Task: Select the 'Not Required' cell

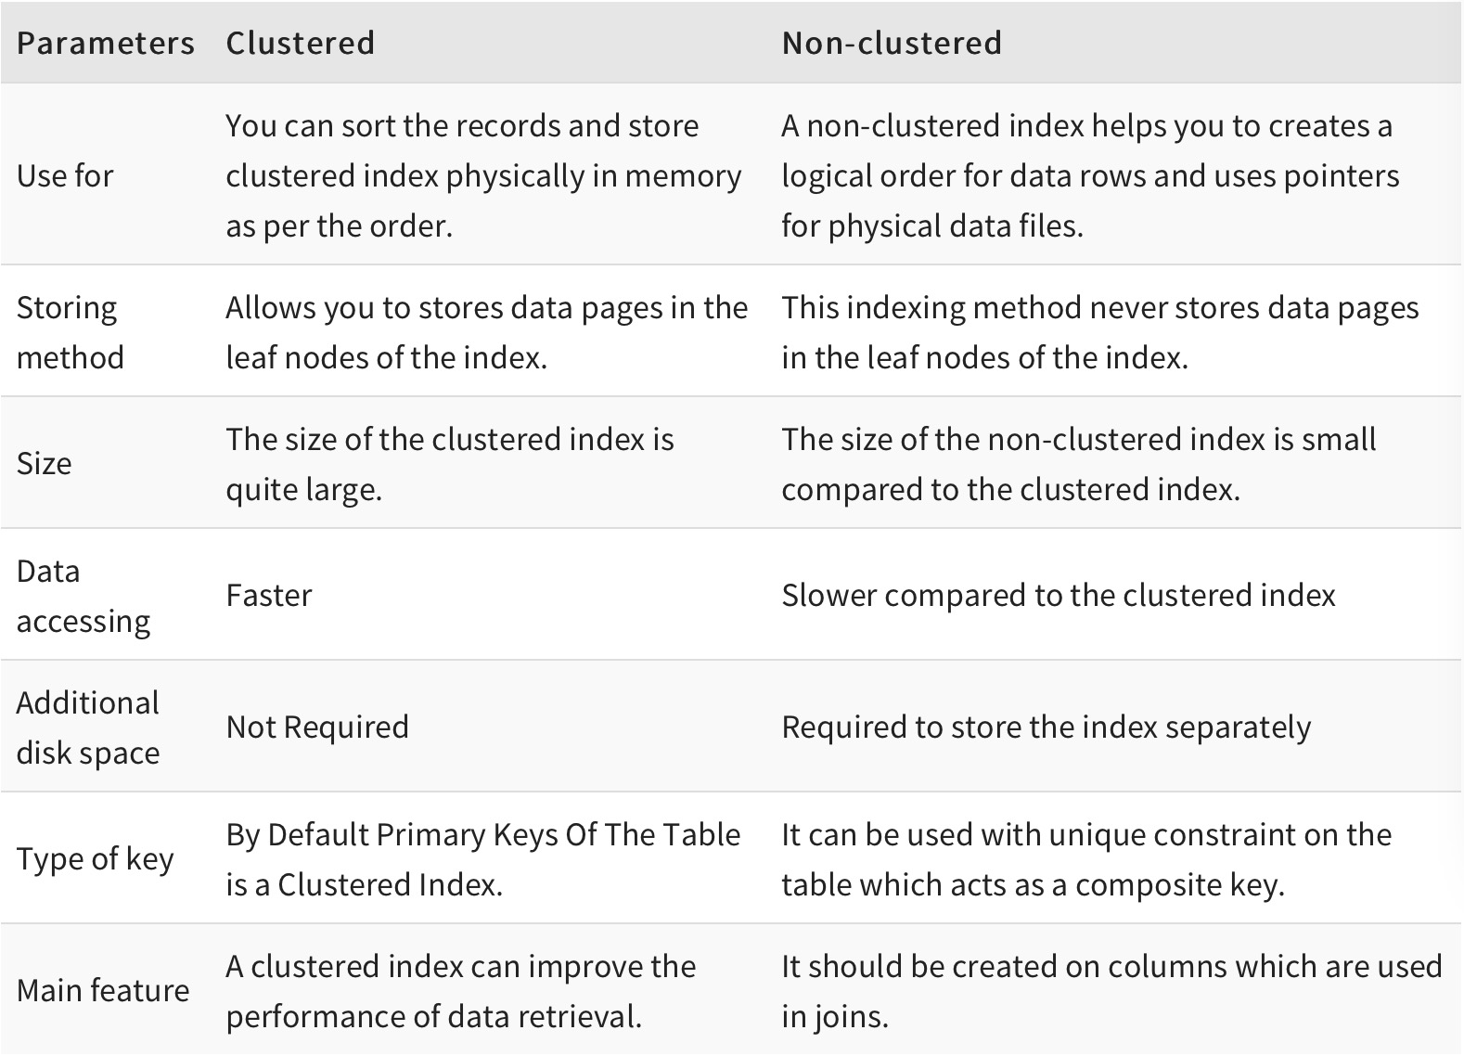Action: (317, 727)
